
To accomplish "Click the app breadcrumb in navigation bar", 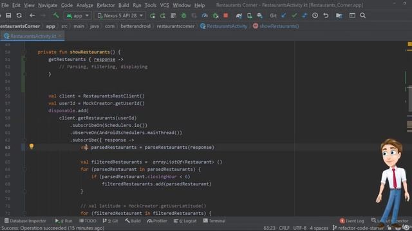I will click(x=50, y=26).
